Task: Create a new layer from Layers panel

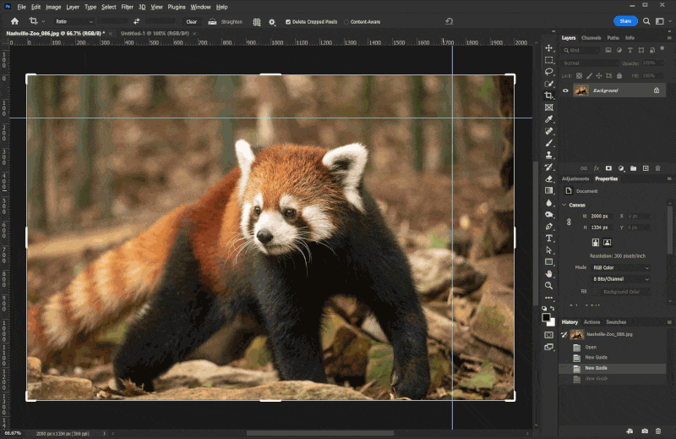Action: coord(646,168)
